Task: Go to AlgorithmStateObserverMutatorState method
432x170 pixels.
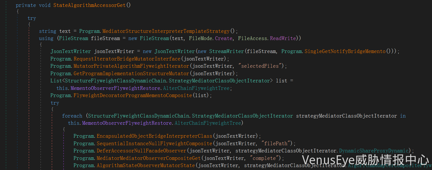Action: [x=146, y=165]
